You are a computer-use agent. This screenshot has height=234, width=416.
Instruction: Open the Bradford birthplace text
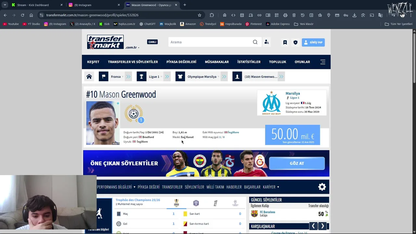coord(148,137)
